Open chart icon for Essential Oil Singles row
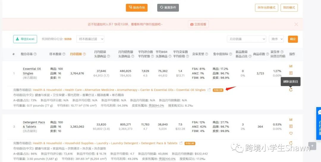 click(291, 66)
